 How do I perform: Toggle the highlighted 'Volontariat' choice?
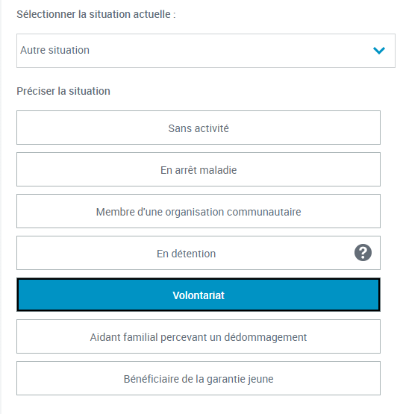[199, 295]
